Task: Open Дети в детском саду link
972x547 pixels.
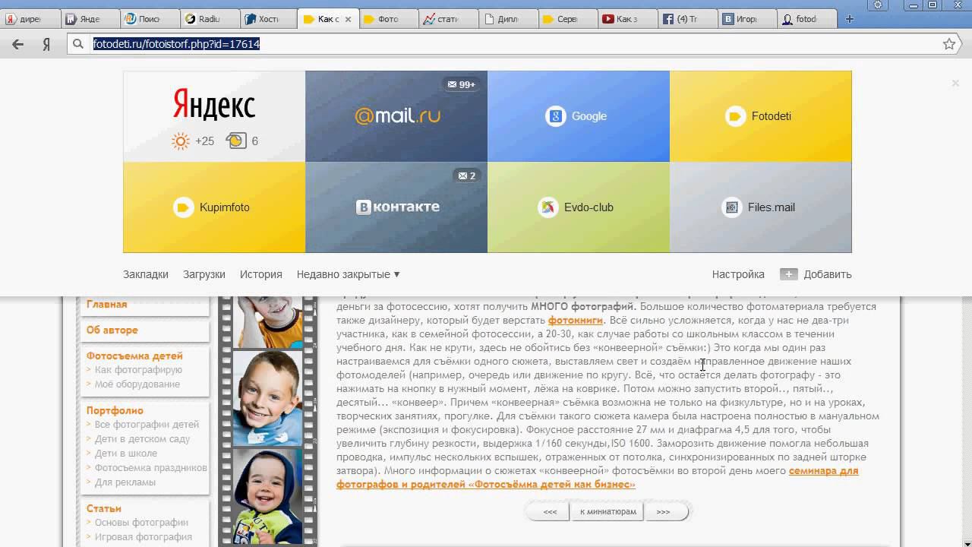Action: [142, 439]
